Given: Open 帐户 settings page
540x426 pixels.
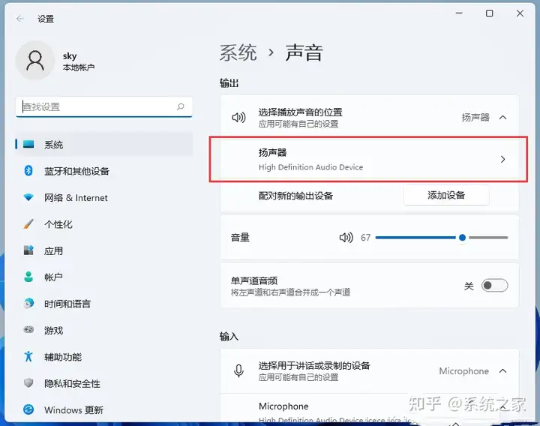Looking at the screenshot, I should point(104,277).
